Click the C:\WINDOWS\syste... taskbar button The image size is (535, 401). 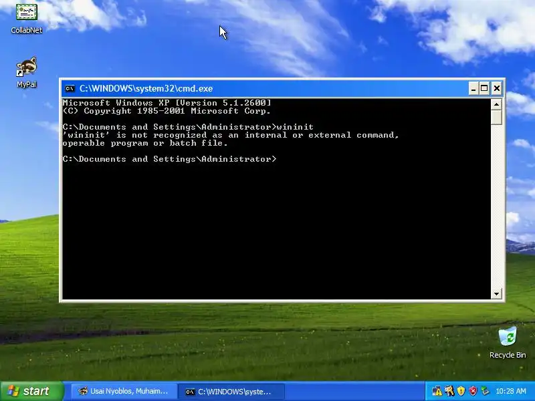tap(231, 392)
